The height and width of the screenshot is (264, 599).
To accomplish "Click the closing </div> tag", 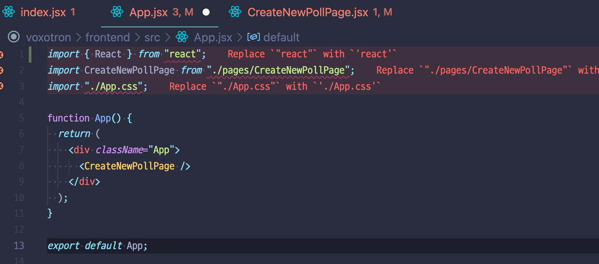I will click(85, 182).
